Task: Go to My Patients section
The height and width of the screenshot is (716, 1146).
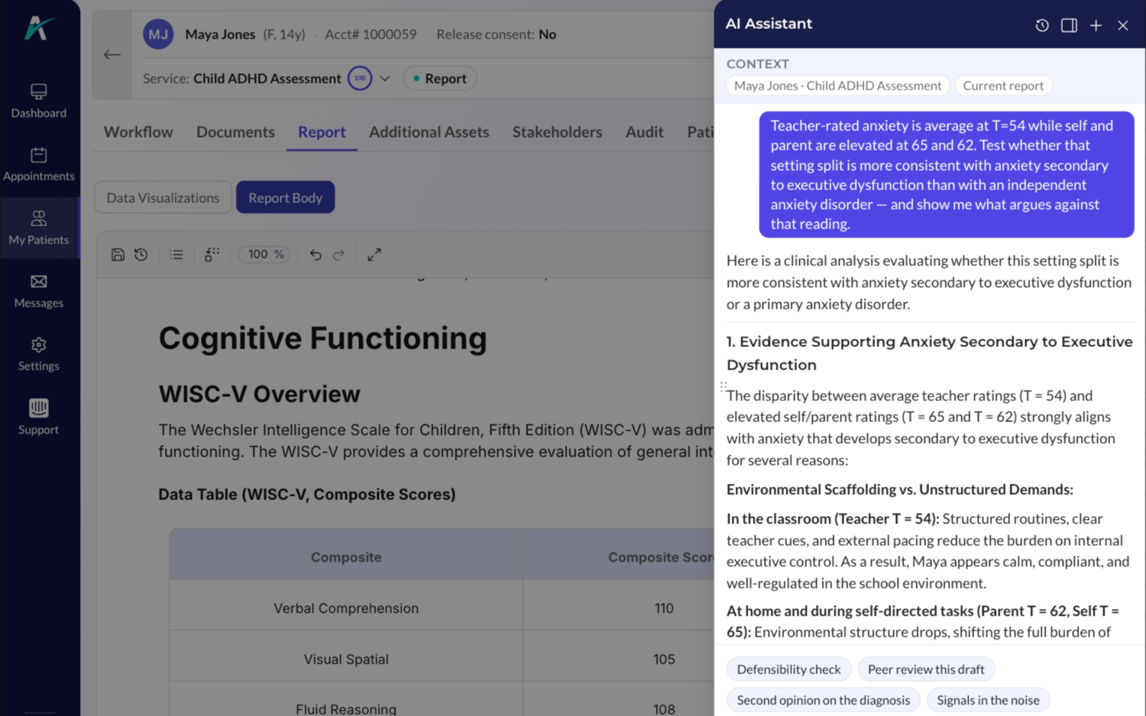Action: (x=39, y=228)
